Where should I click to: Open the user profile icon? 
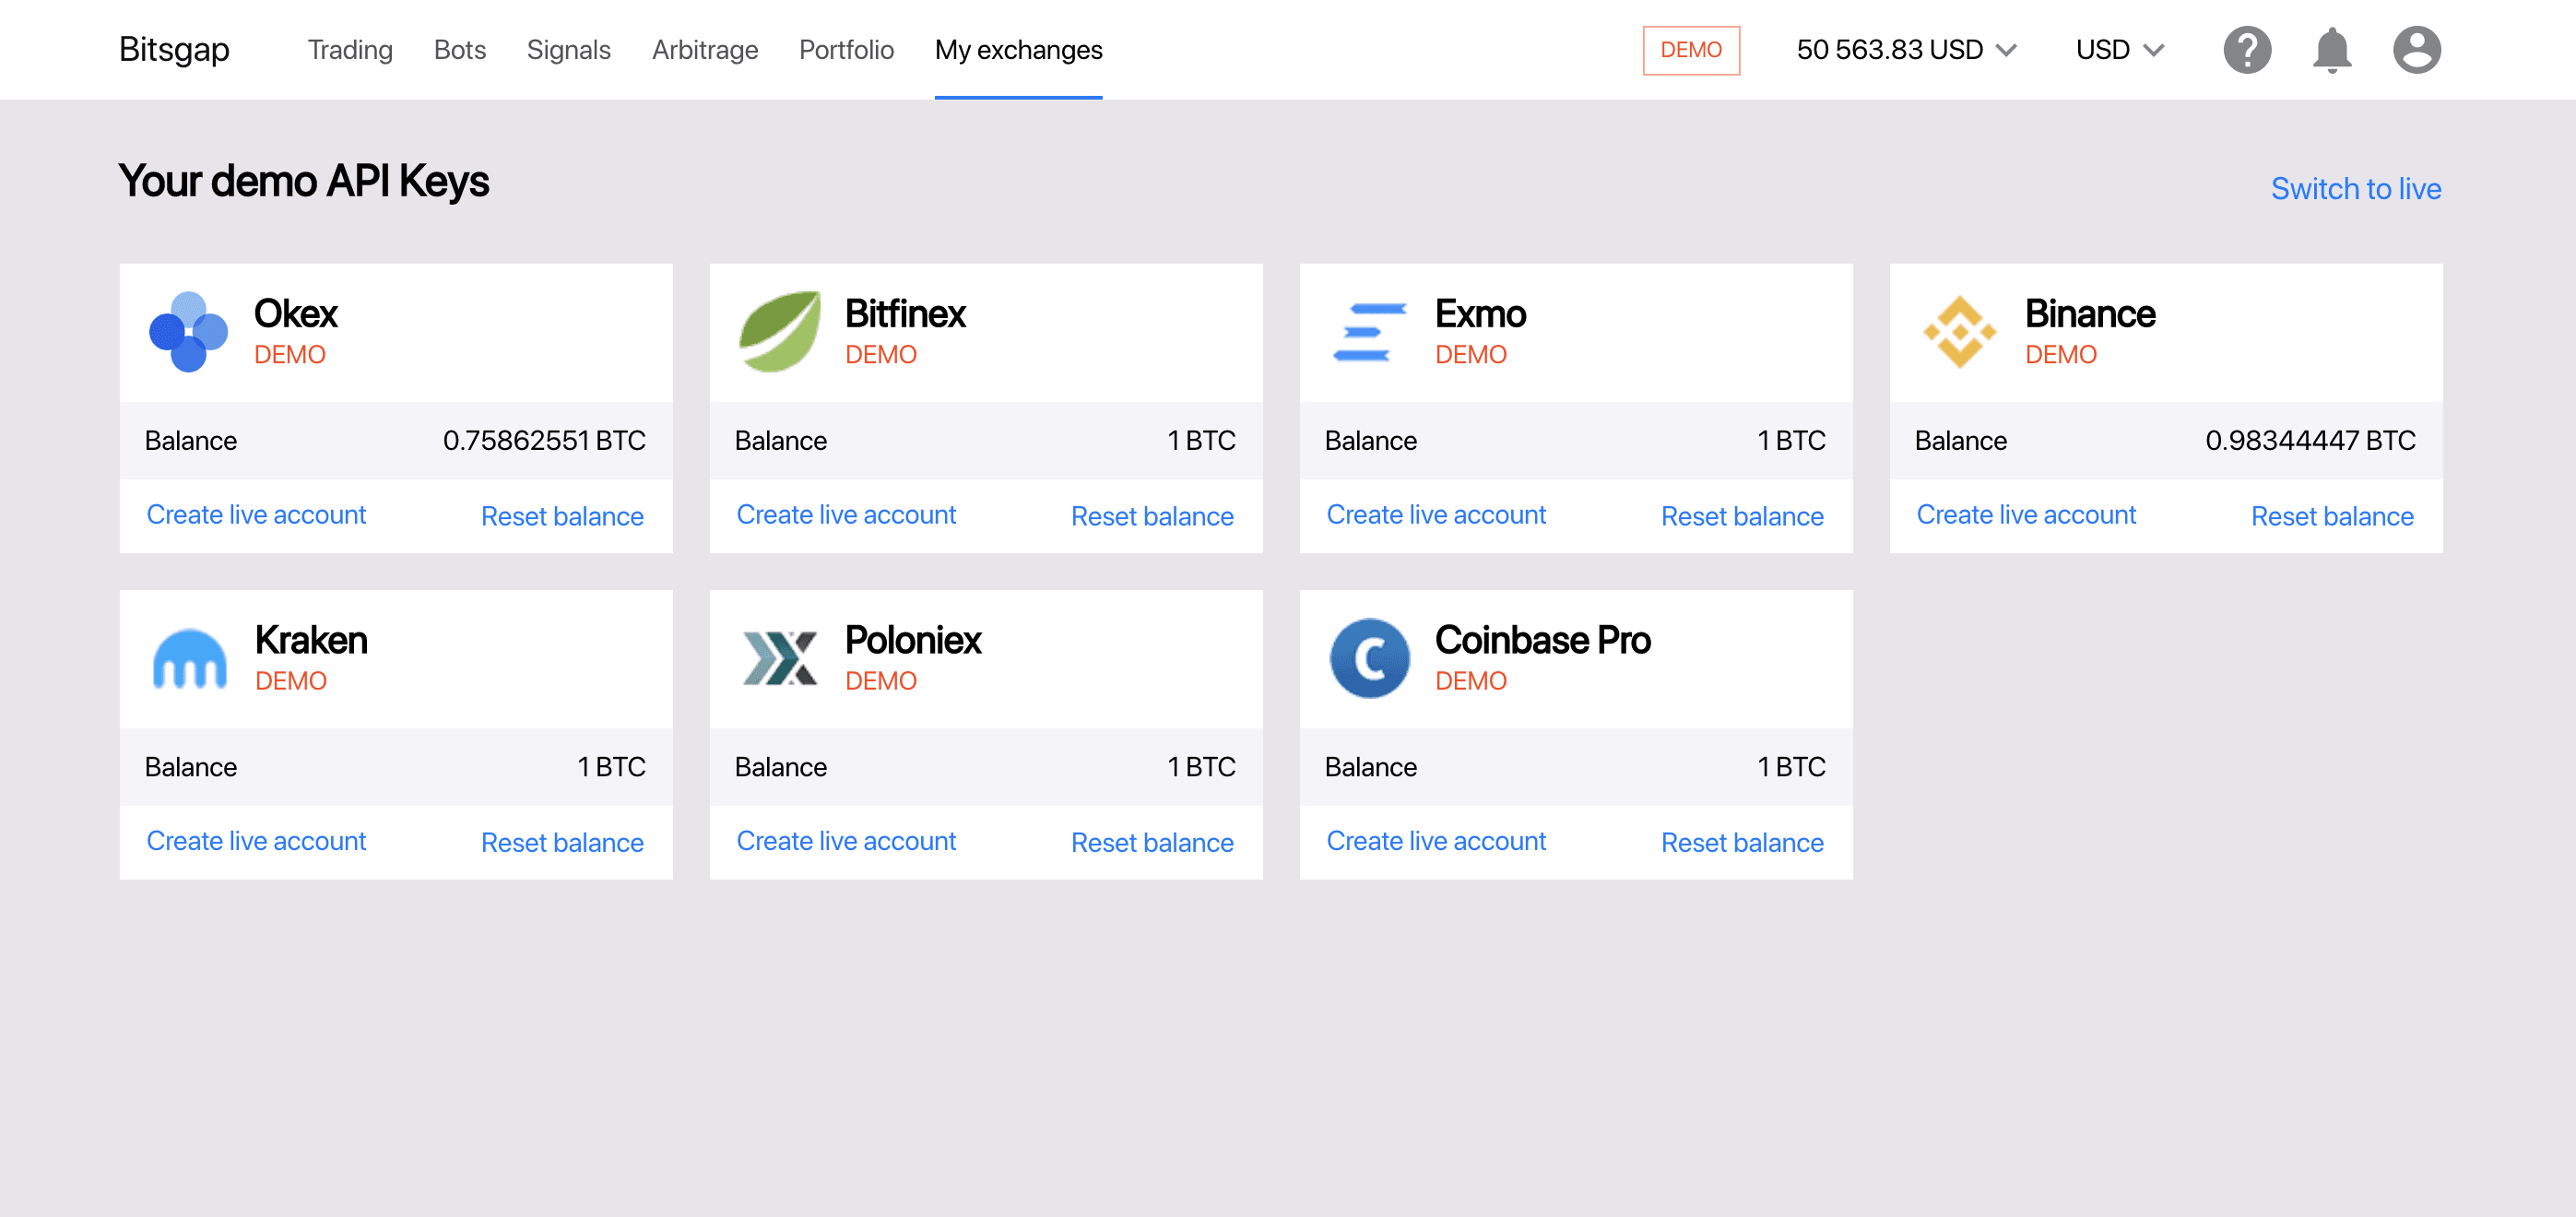tap(2417, 49)
